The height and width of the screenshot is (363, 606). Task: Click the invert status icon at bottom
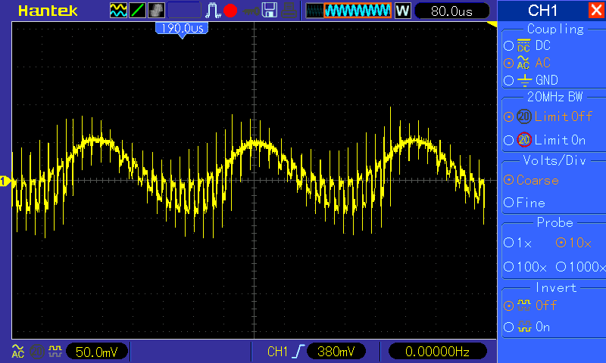[x=55, y=351]
